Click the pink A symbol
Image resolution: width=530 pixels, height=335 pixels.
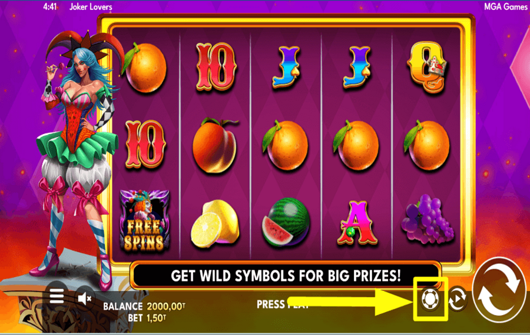[357, 222]
